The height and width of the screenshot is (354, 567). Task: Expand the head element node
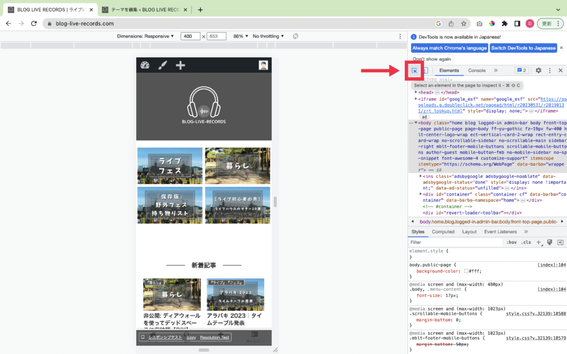[416, 92]
